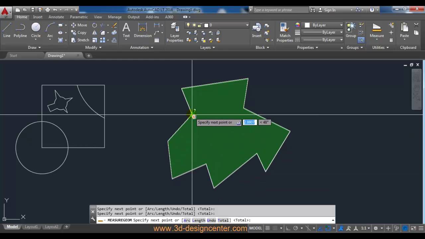Screen dimensions: 425x239
Task: Click the Cut scissors icon
Action: coord(416,25)
